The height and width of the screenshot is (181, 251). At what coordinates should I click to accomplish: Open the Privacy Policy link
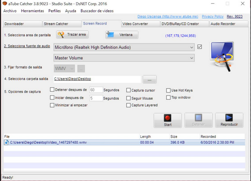(x=213, y=16)
